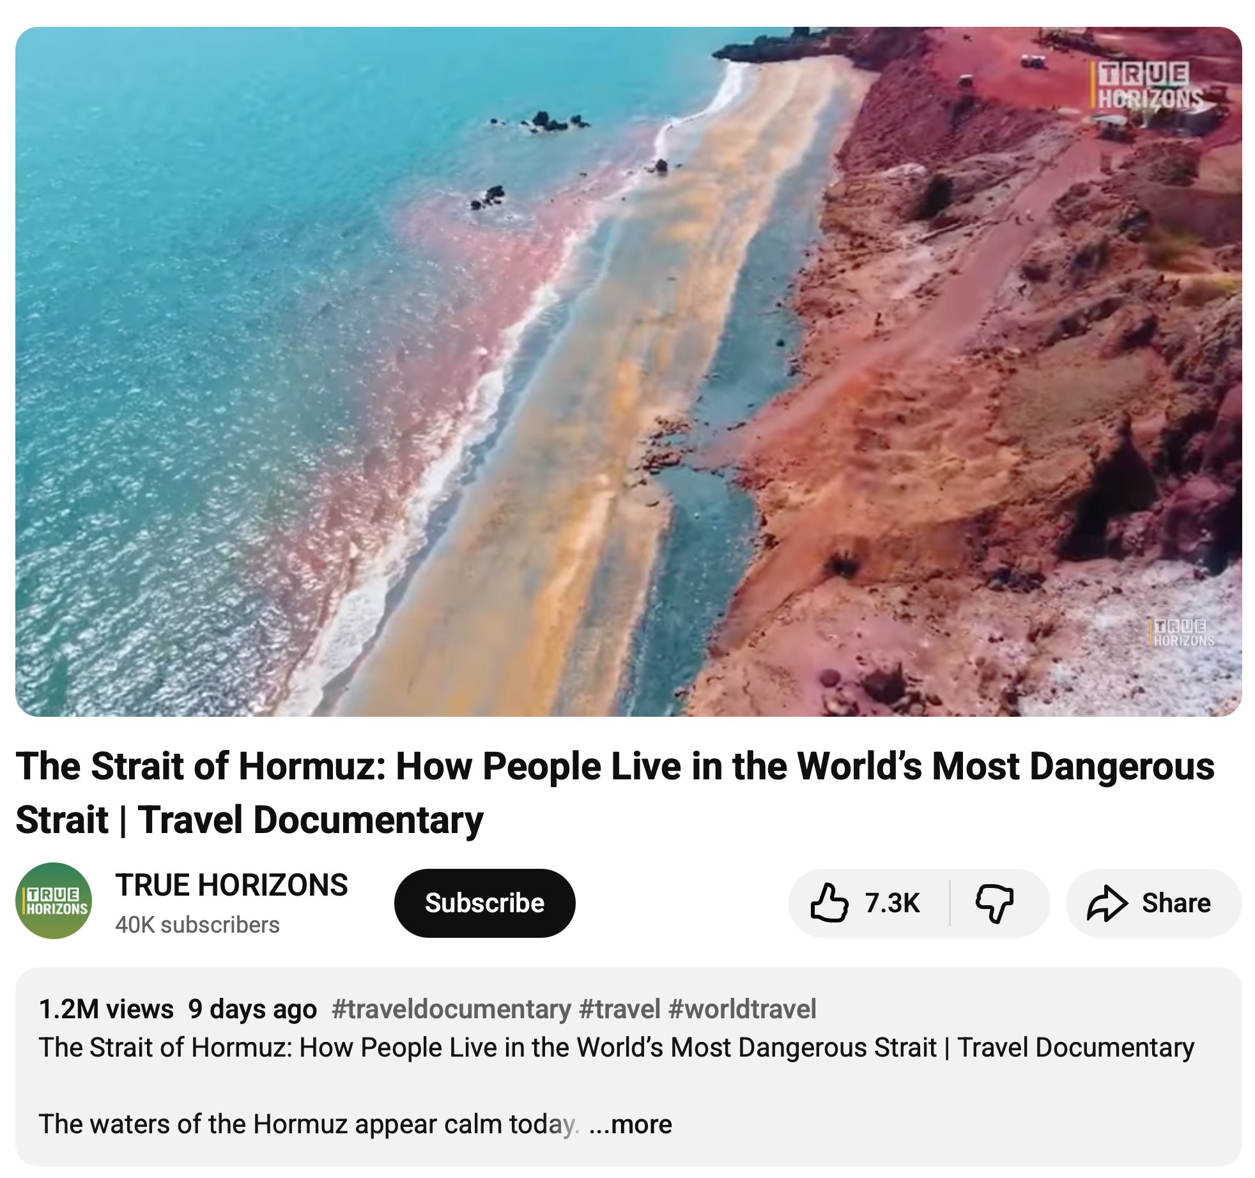Open the #worldtravel hashtag
Viewport: 1255px width, 1178px height.
pyautogui.click(x=742, y=1009)
